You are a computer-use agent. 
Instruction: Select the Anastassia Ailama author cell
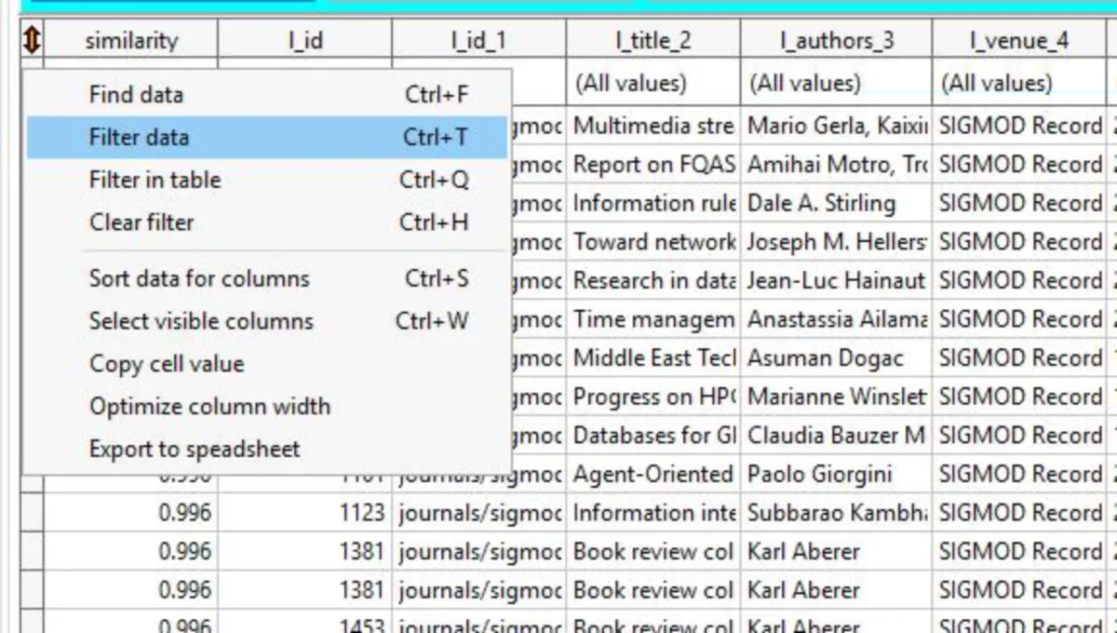click(837, 319)
